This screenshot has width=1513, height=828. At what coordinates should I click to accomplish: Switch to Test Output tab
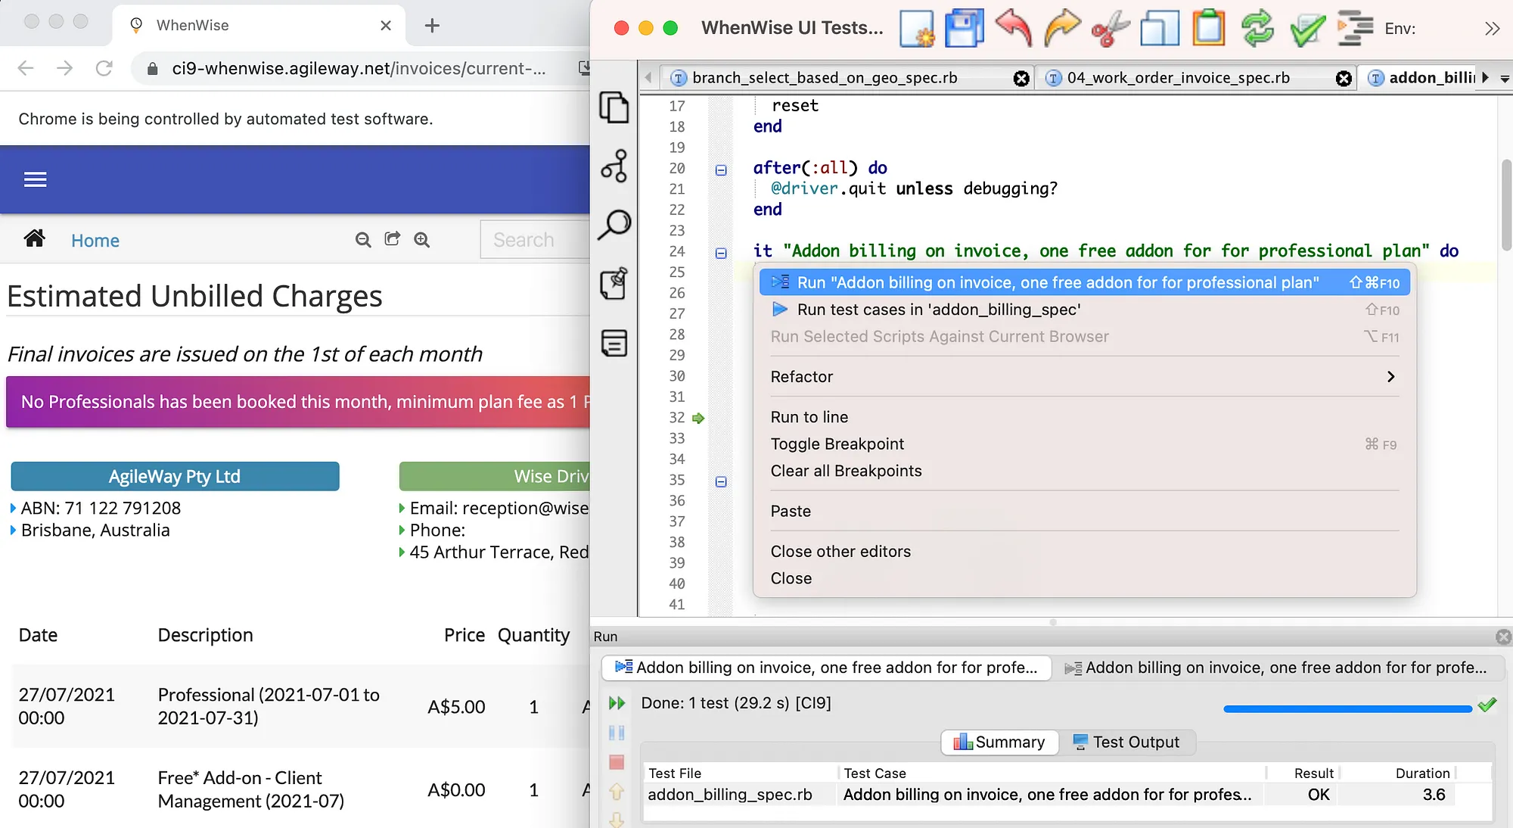(1126, 742)
